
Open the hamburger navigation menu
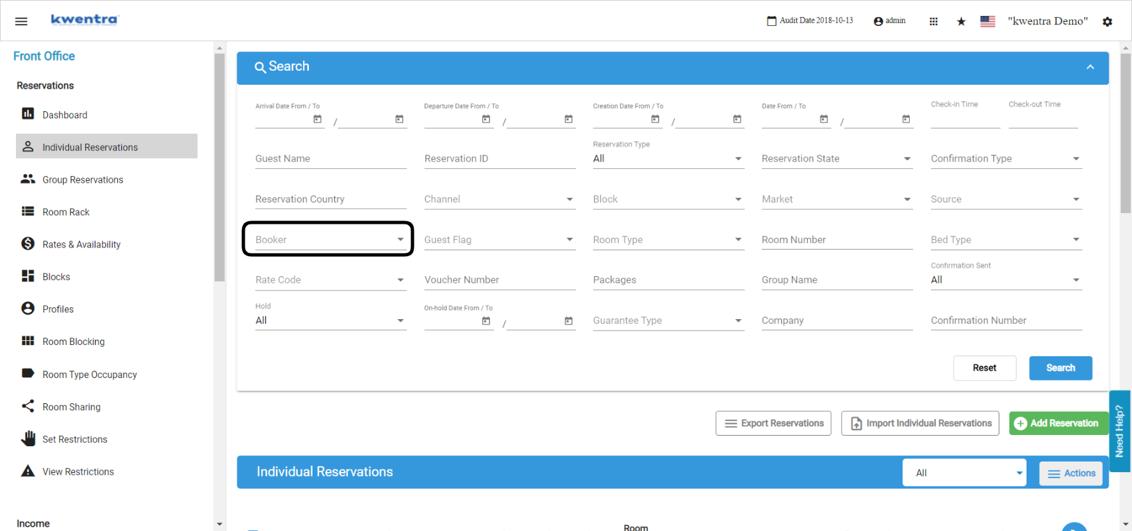pyautogui.click(x=21, y=21)
